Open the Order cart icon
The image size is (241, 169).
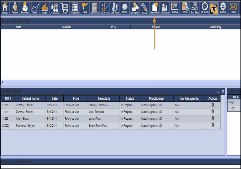65,8
